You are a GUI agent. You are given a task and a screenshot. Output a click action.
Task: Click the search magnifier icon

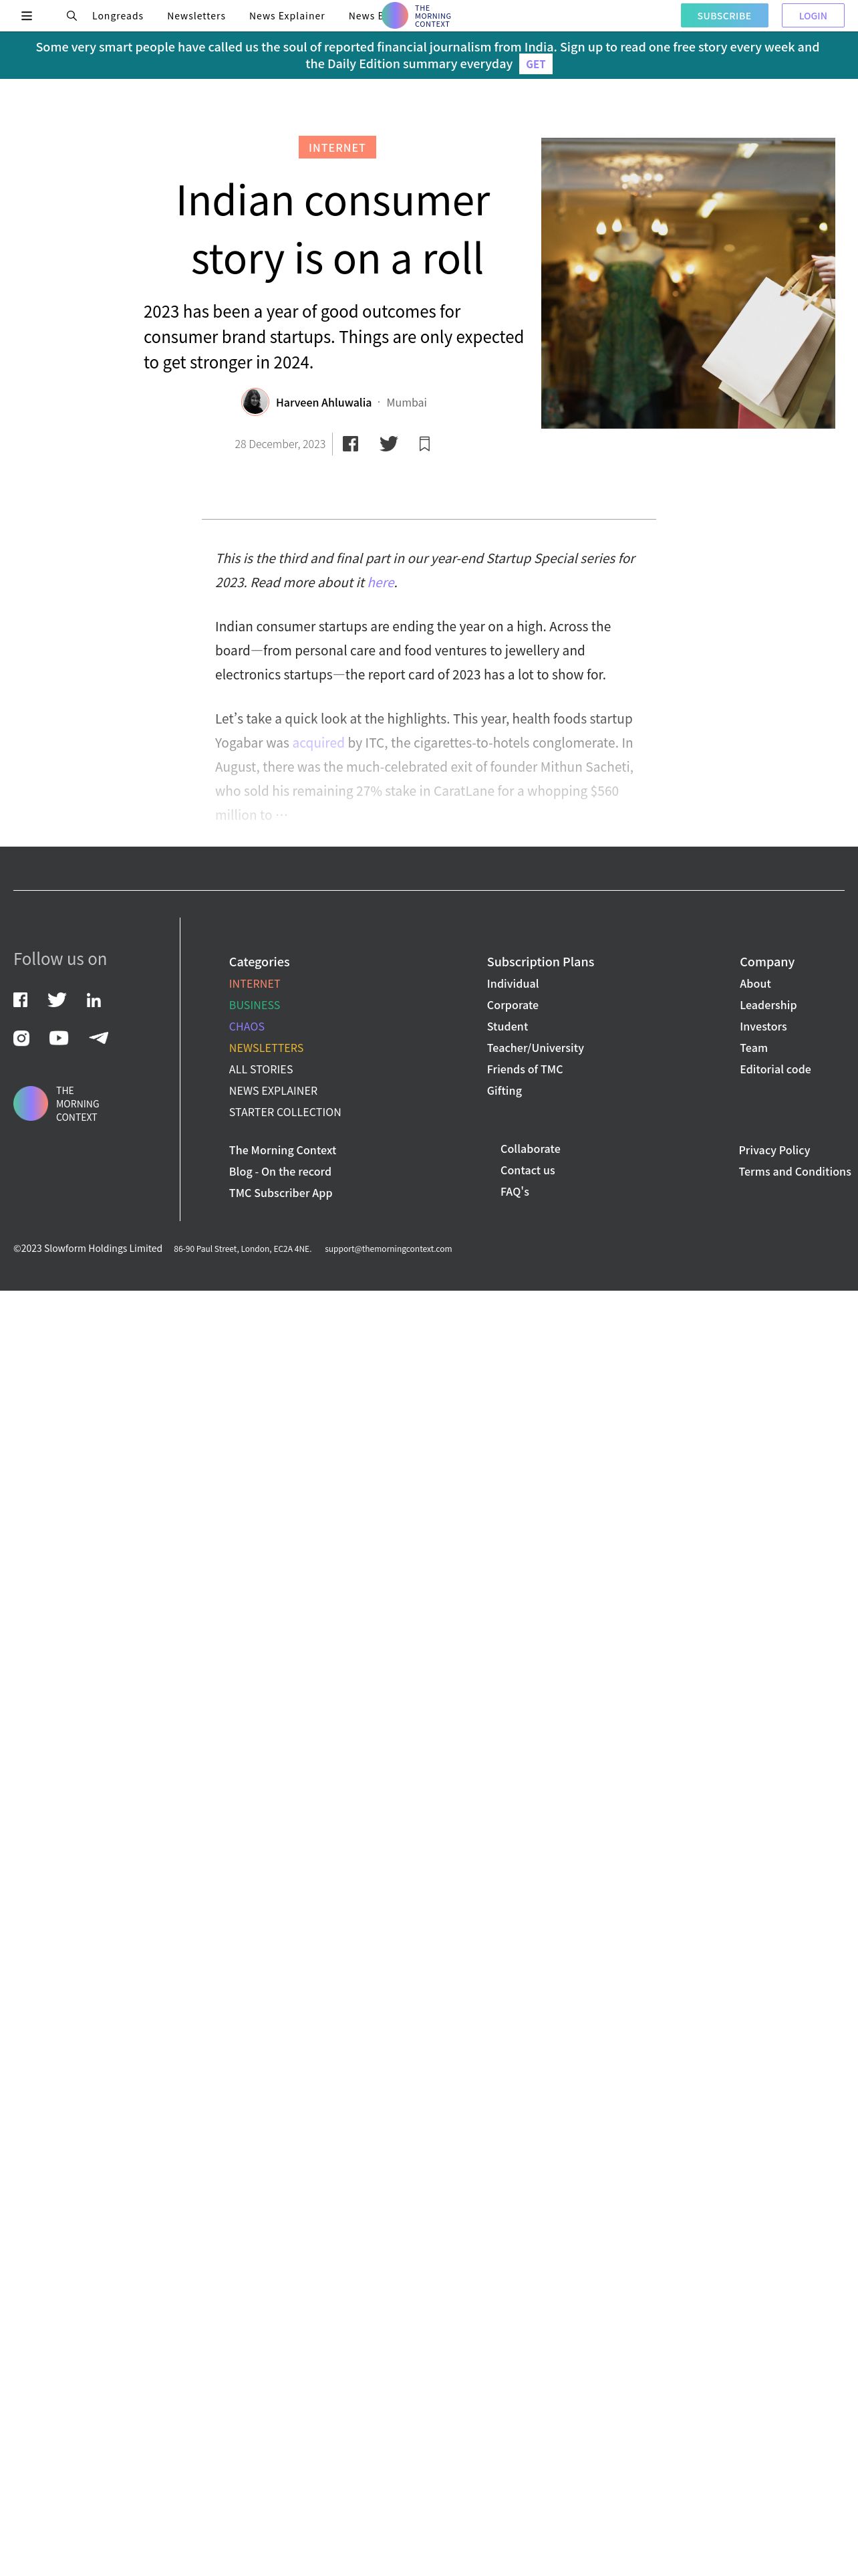coord(72,16)
